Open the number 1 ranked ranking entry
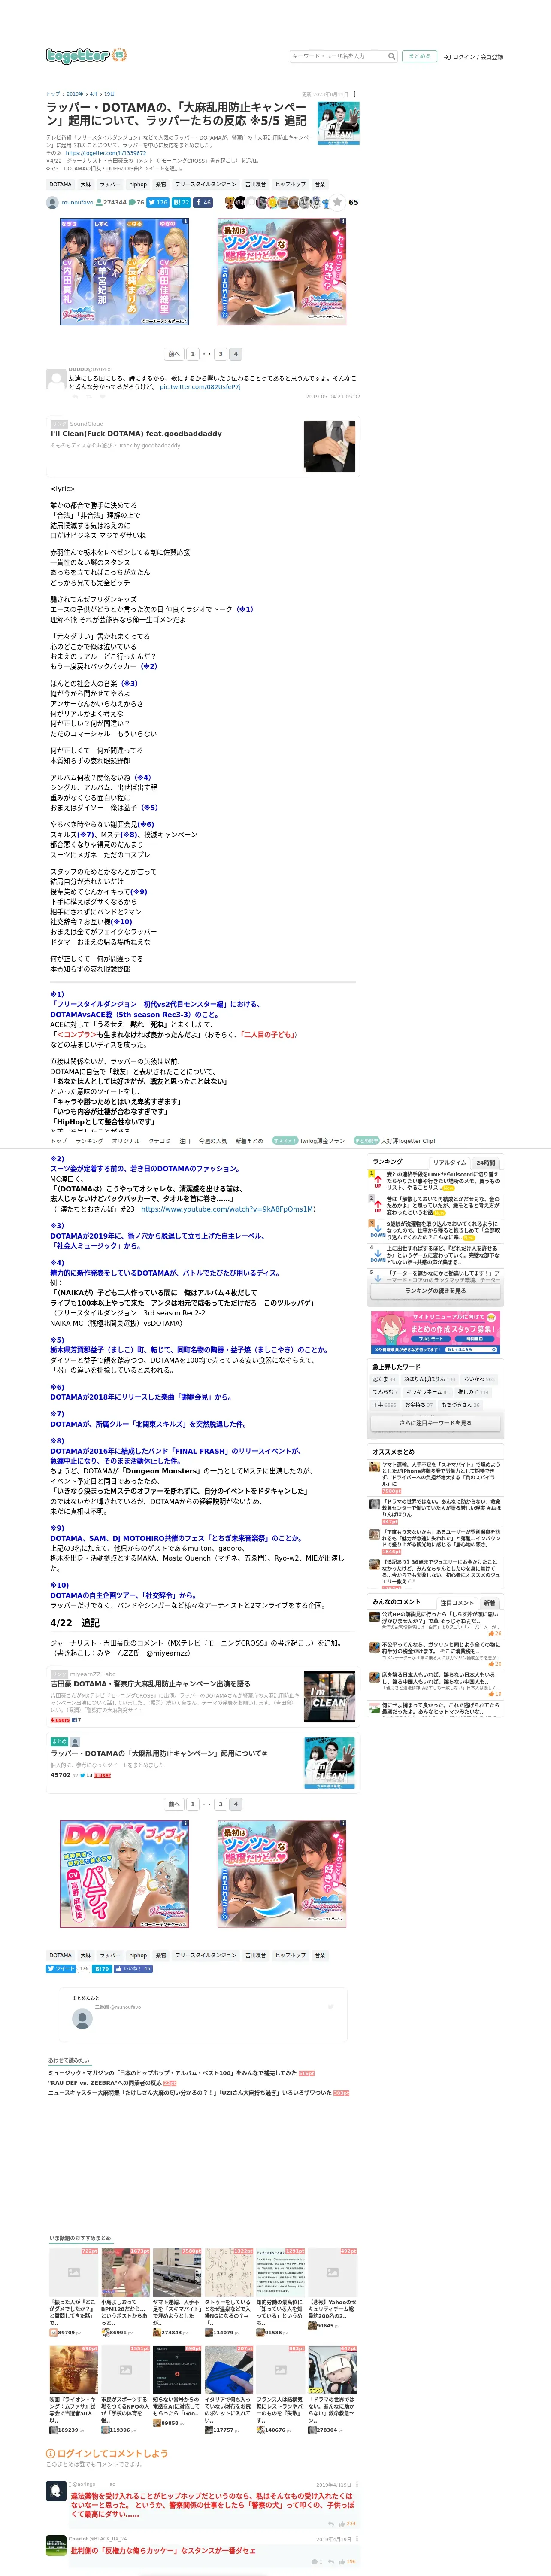This screenshot has width=551, height=2576. (x=435, y=1181)
